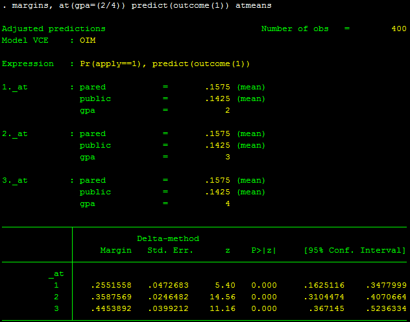Click the OIM value text

(x=87, y=40)
